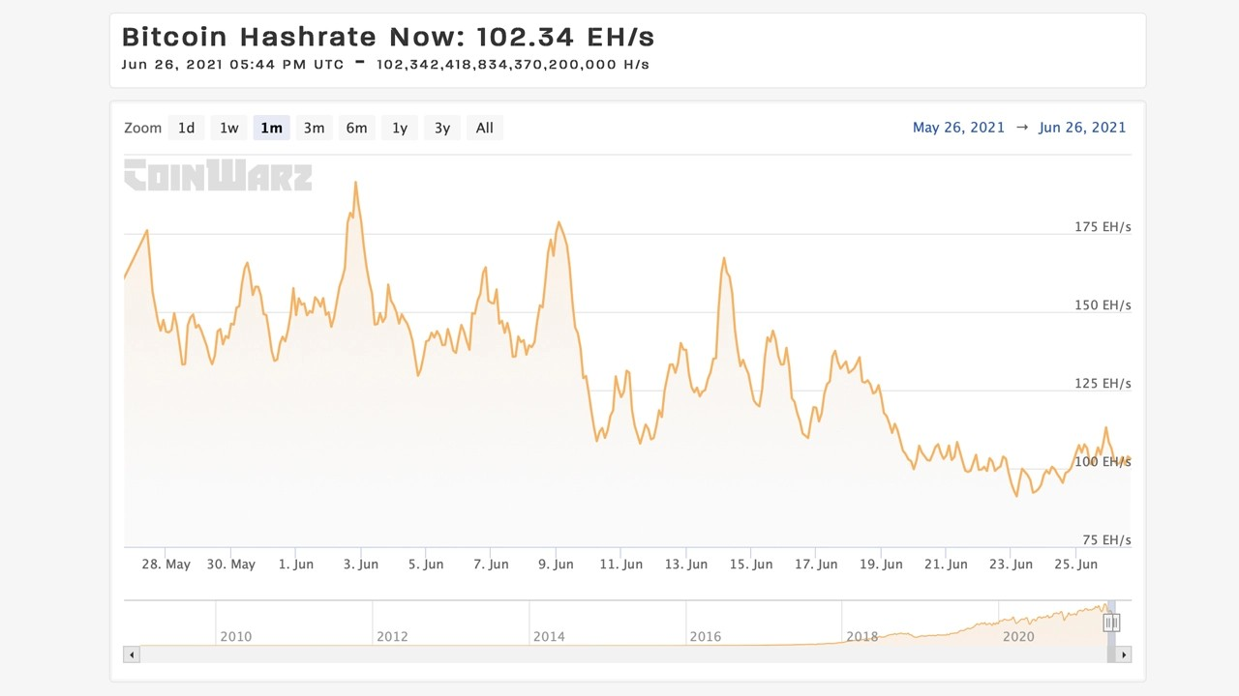This screenshot has height=696, width=1239.
Task: Click the 2010 region in navigator
Action: [235, 636]
